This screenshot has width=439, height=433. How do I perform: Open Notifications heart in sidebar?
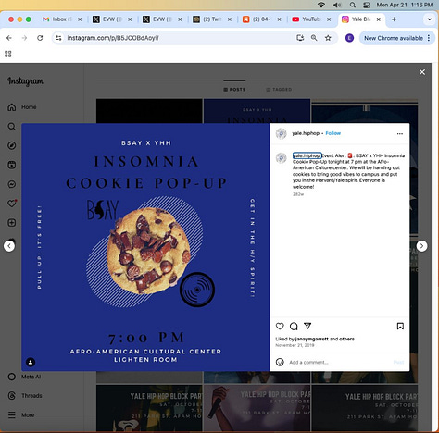(12, 204)
